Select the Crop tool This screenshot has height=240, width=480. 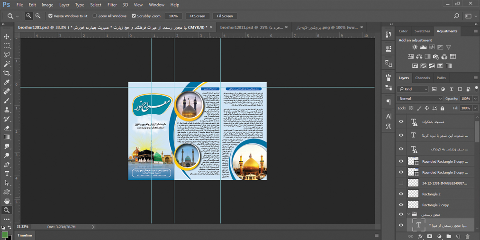7,73
